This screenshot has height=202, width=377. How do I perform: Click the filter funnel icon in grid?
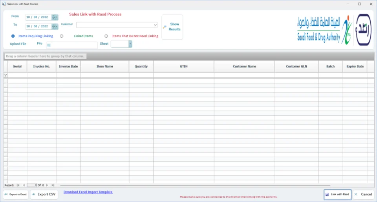click(5, 75)
